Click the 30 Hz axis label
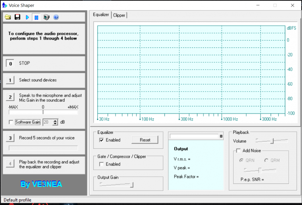Viewport: 302px width, 205px height. [104, 119]
